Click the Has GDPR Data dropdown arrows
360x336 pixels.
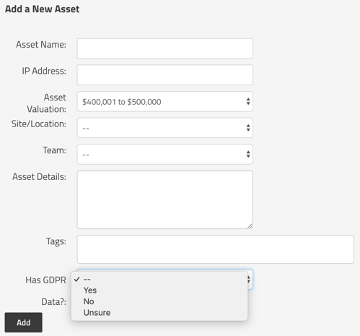[x=249, y=280]
